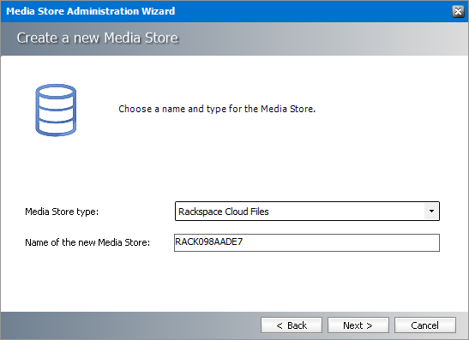Proceed with the Next button

358,325
